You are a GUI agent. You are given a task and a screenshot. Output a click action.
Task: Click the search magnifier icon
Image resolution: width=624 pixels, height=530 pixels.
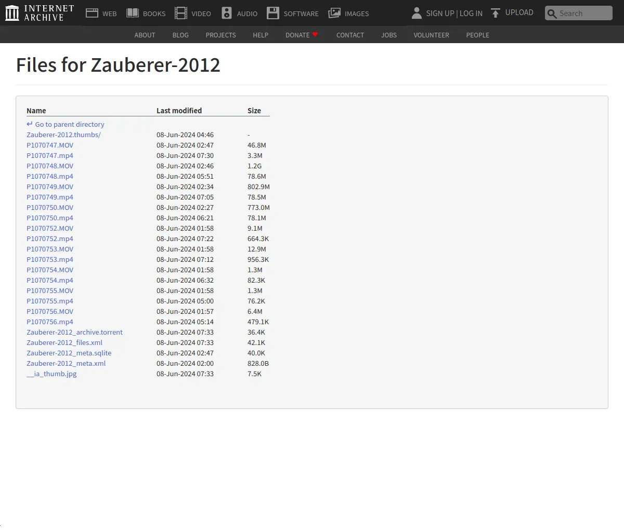(552, 14)
